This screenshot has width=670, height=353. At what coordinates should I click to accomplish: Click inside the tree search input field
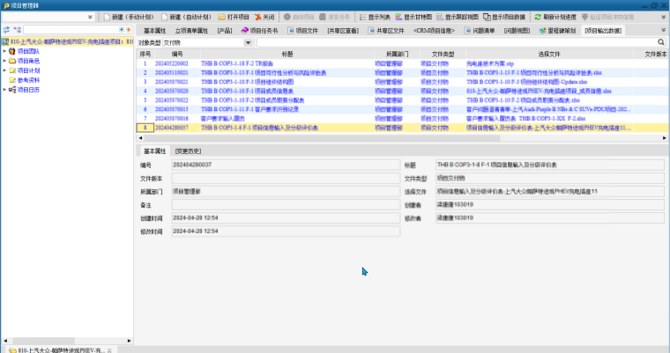71,30
